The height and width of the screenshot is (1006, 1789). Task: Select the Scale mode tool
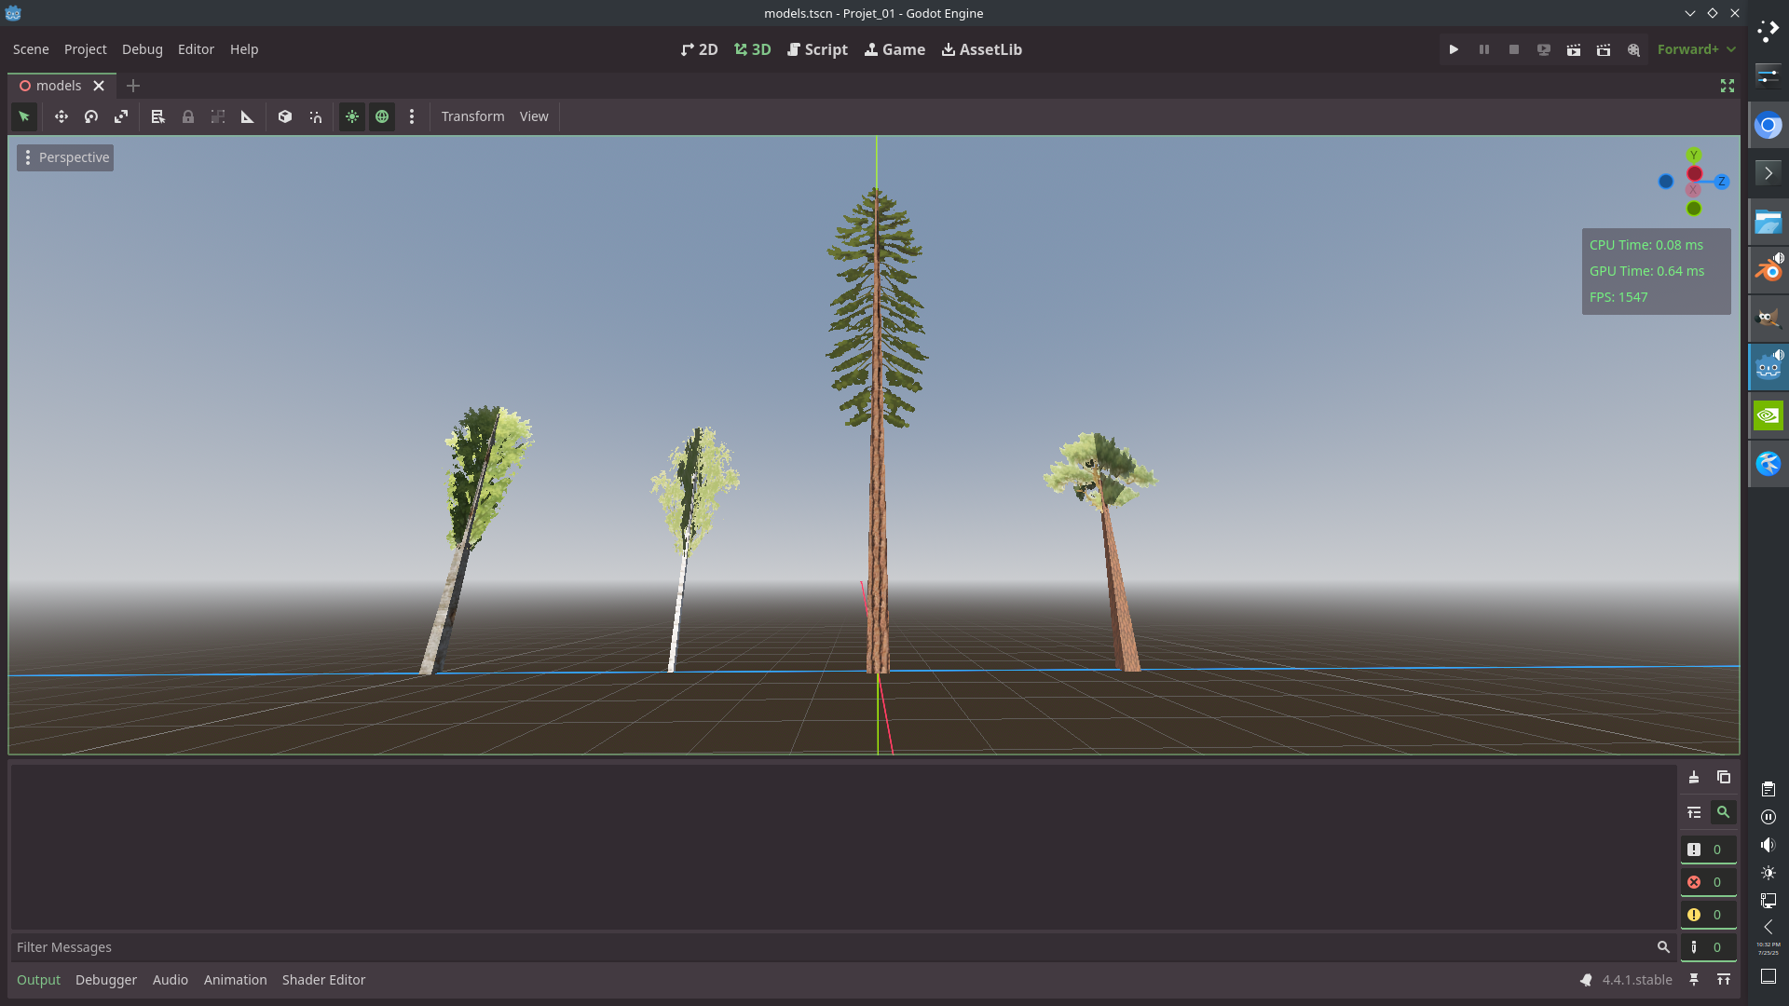tap(121, 116)
